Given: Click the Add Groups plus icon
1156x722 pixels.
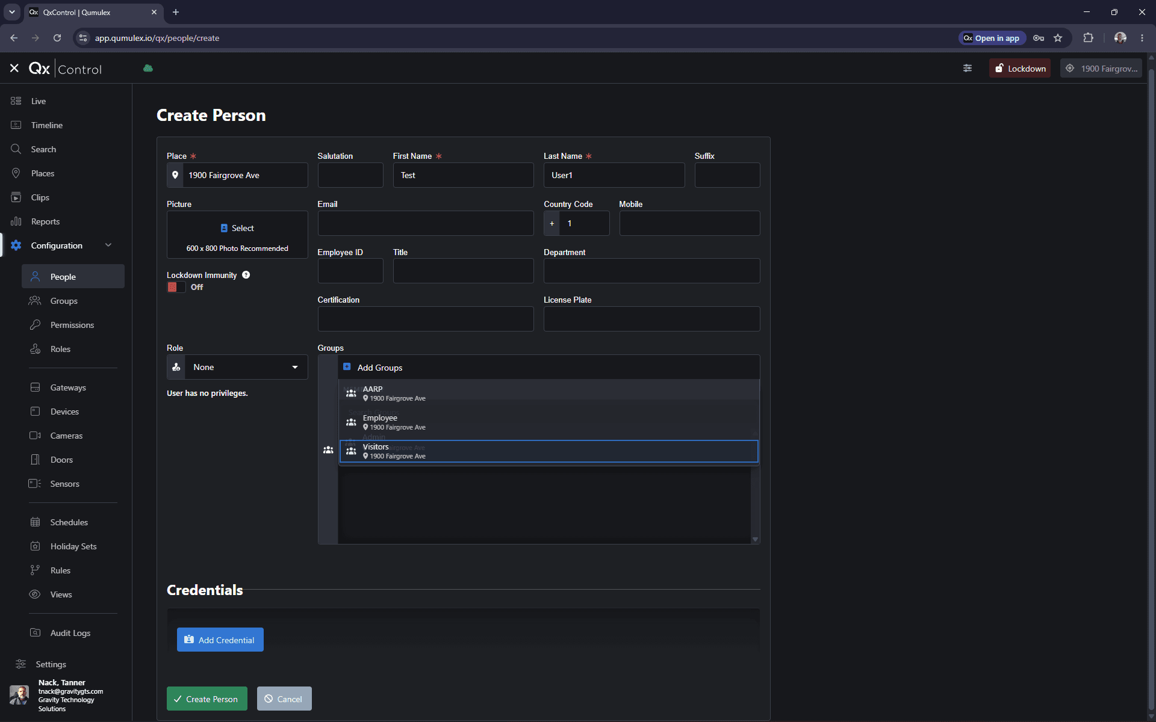Looking at the screenshot, I should [347, 367].
